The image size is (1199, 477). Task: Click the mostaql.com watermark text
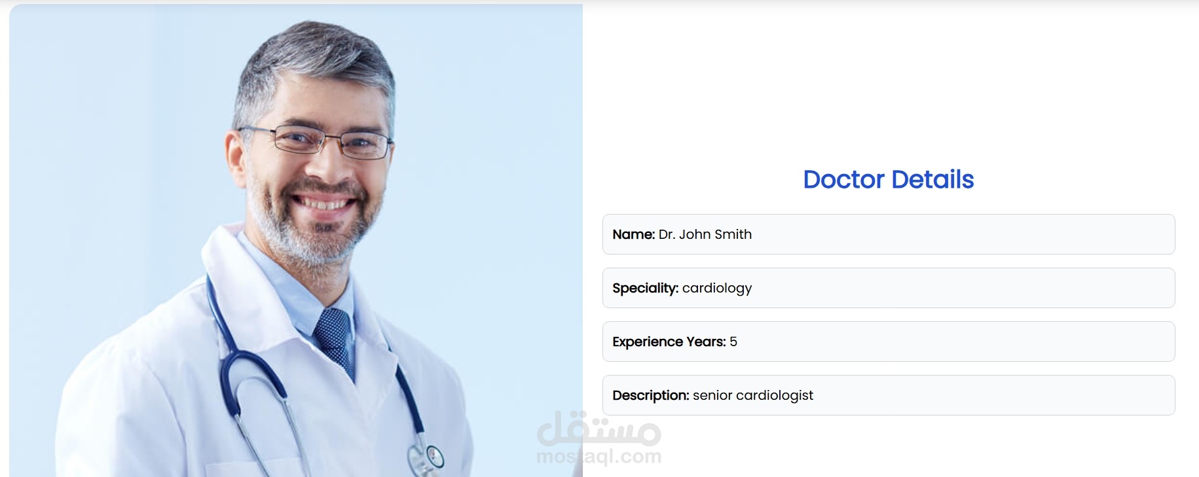(599, 456)
